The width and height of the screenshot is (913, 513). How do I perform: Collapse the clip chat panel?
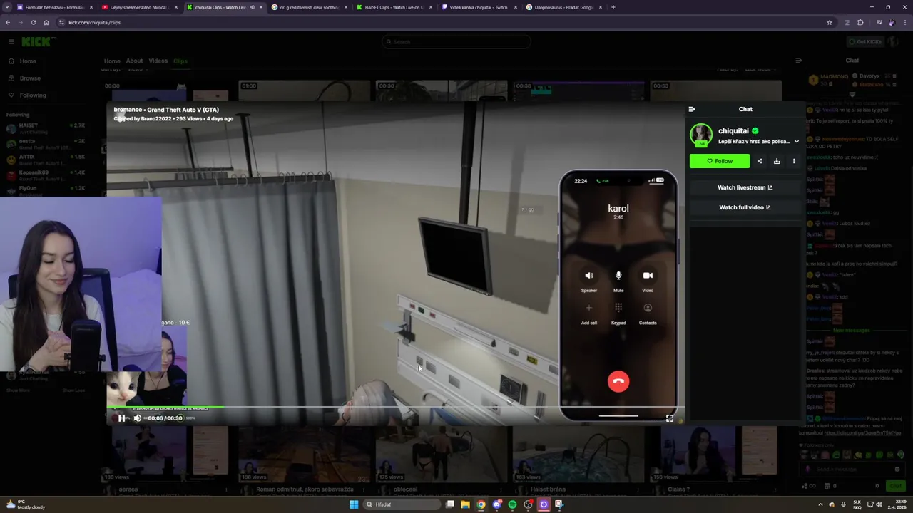[x=691, y=109]
